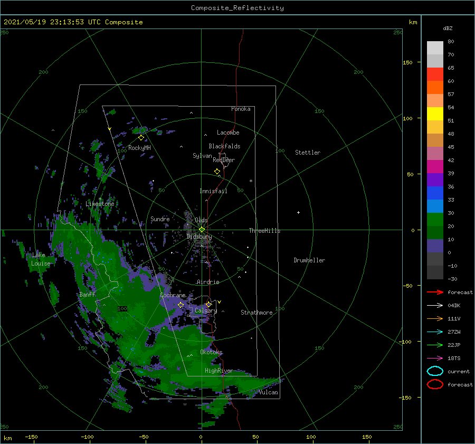Image resolution: width=475 pixels, height=444 pixels.
Task: Select the Strathmore label on map
Action: (x=256, y=313)
